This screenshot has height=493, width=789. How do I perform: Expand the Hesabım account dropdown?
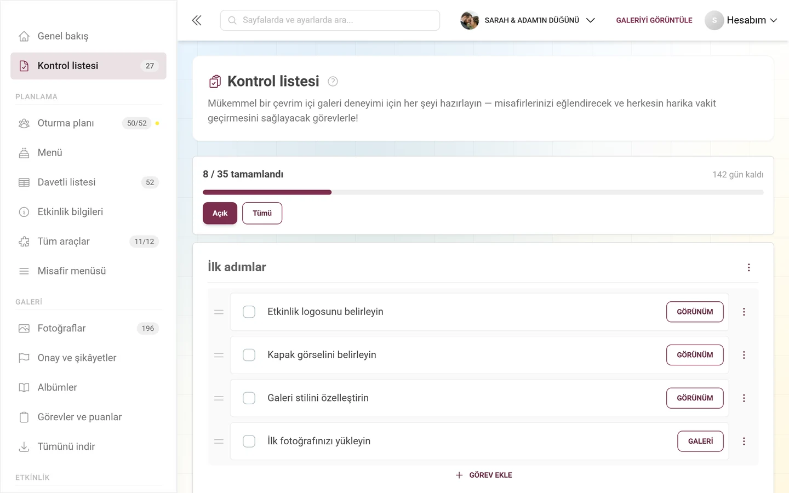tap(741, 20)
